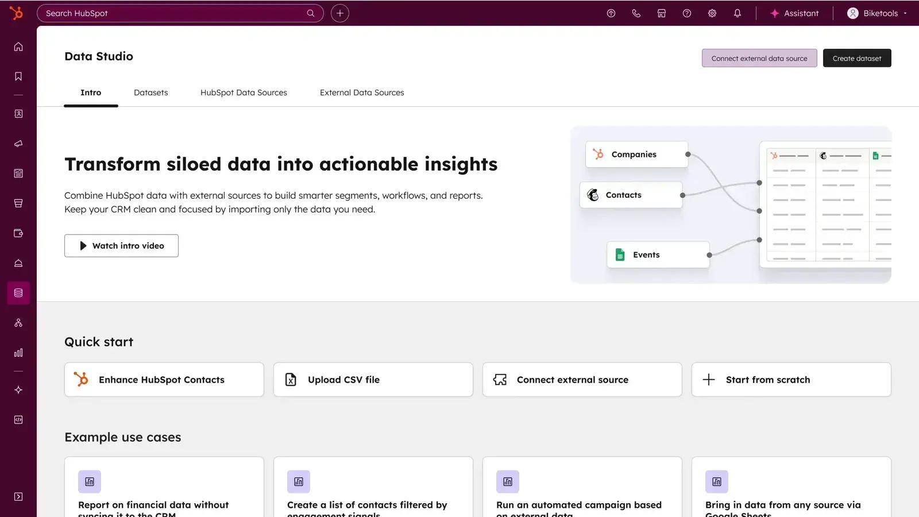Select the Intro tab
Viewport: 919px width, 517px height.
(x=91, y=92)
